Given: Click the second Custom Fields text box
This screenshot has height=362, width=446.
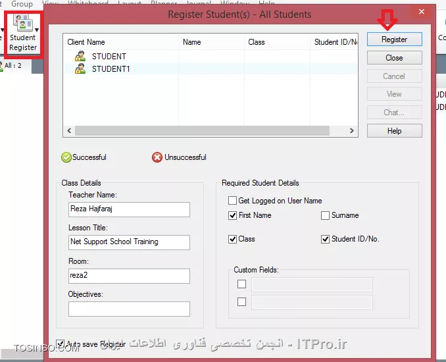Looking at the screenshot, I should [x=312, y=302].
